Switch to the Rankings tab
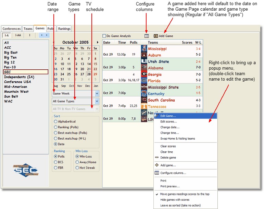The height and width of the screenshot is (209, 264). [64, 29]
